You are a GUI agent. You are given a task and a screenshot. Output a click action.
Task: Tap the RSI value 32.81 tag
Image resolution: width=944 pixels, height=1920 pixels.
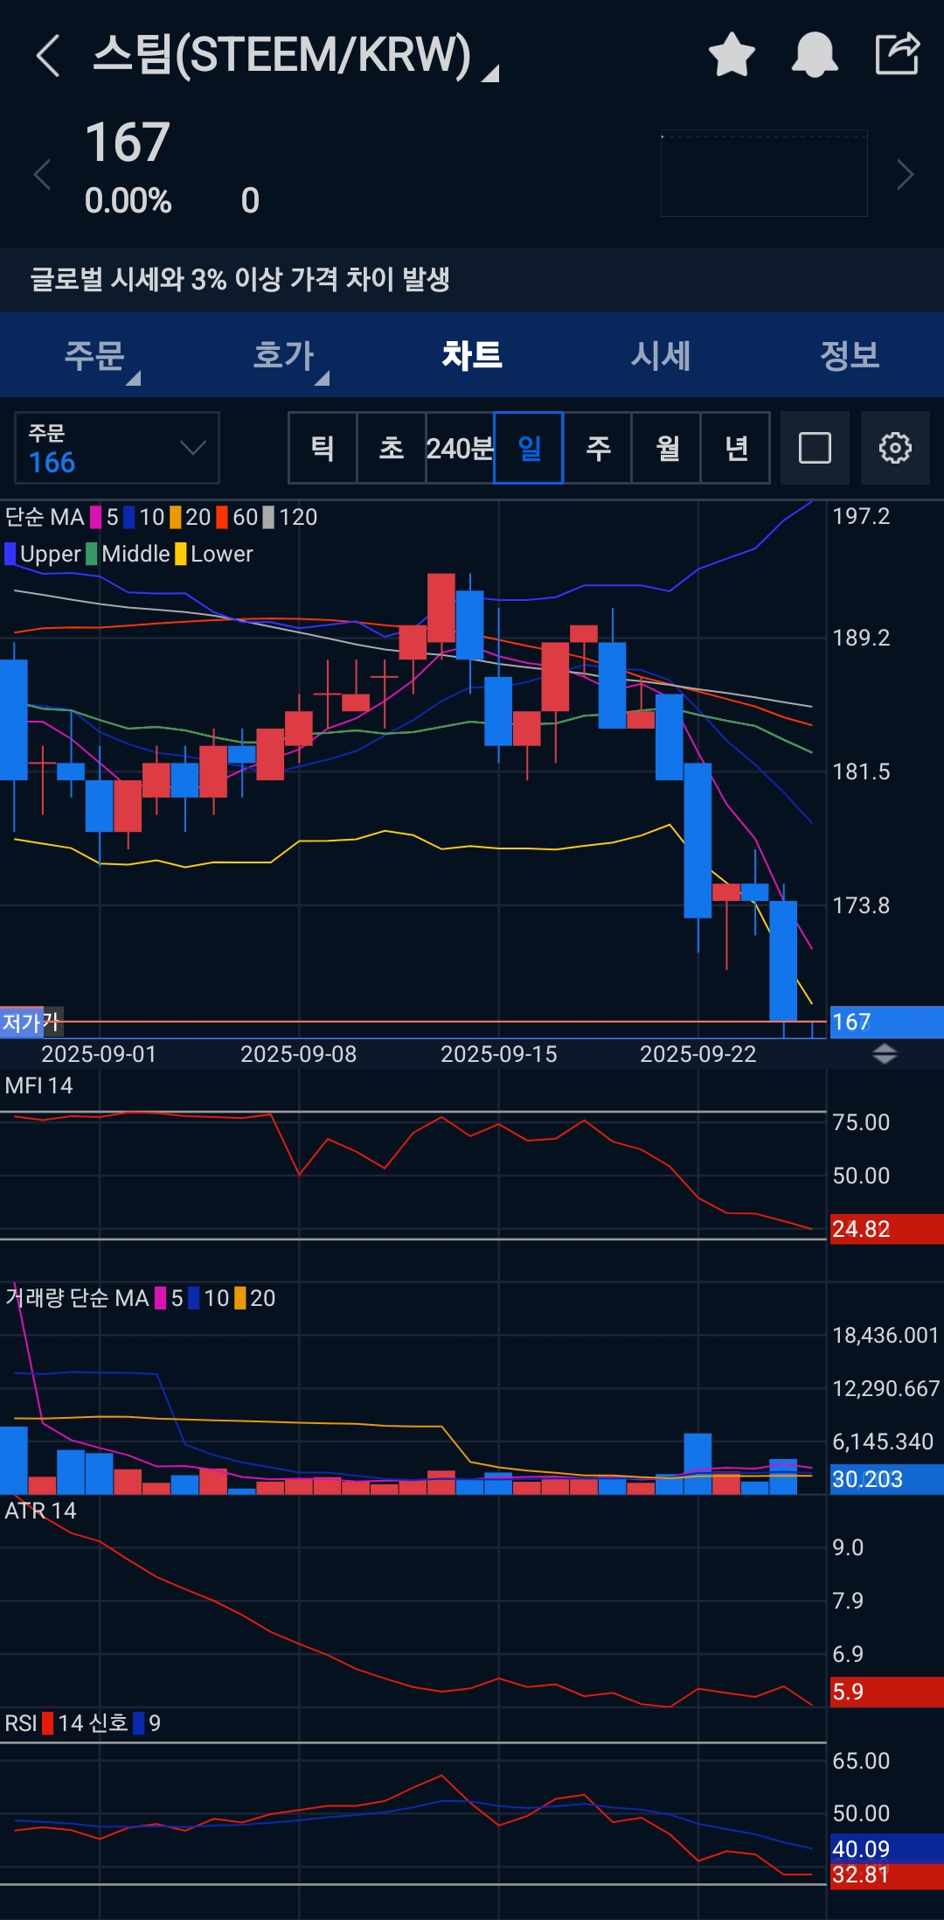pos(886,1875)
